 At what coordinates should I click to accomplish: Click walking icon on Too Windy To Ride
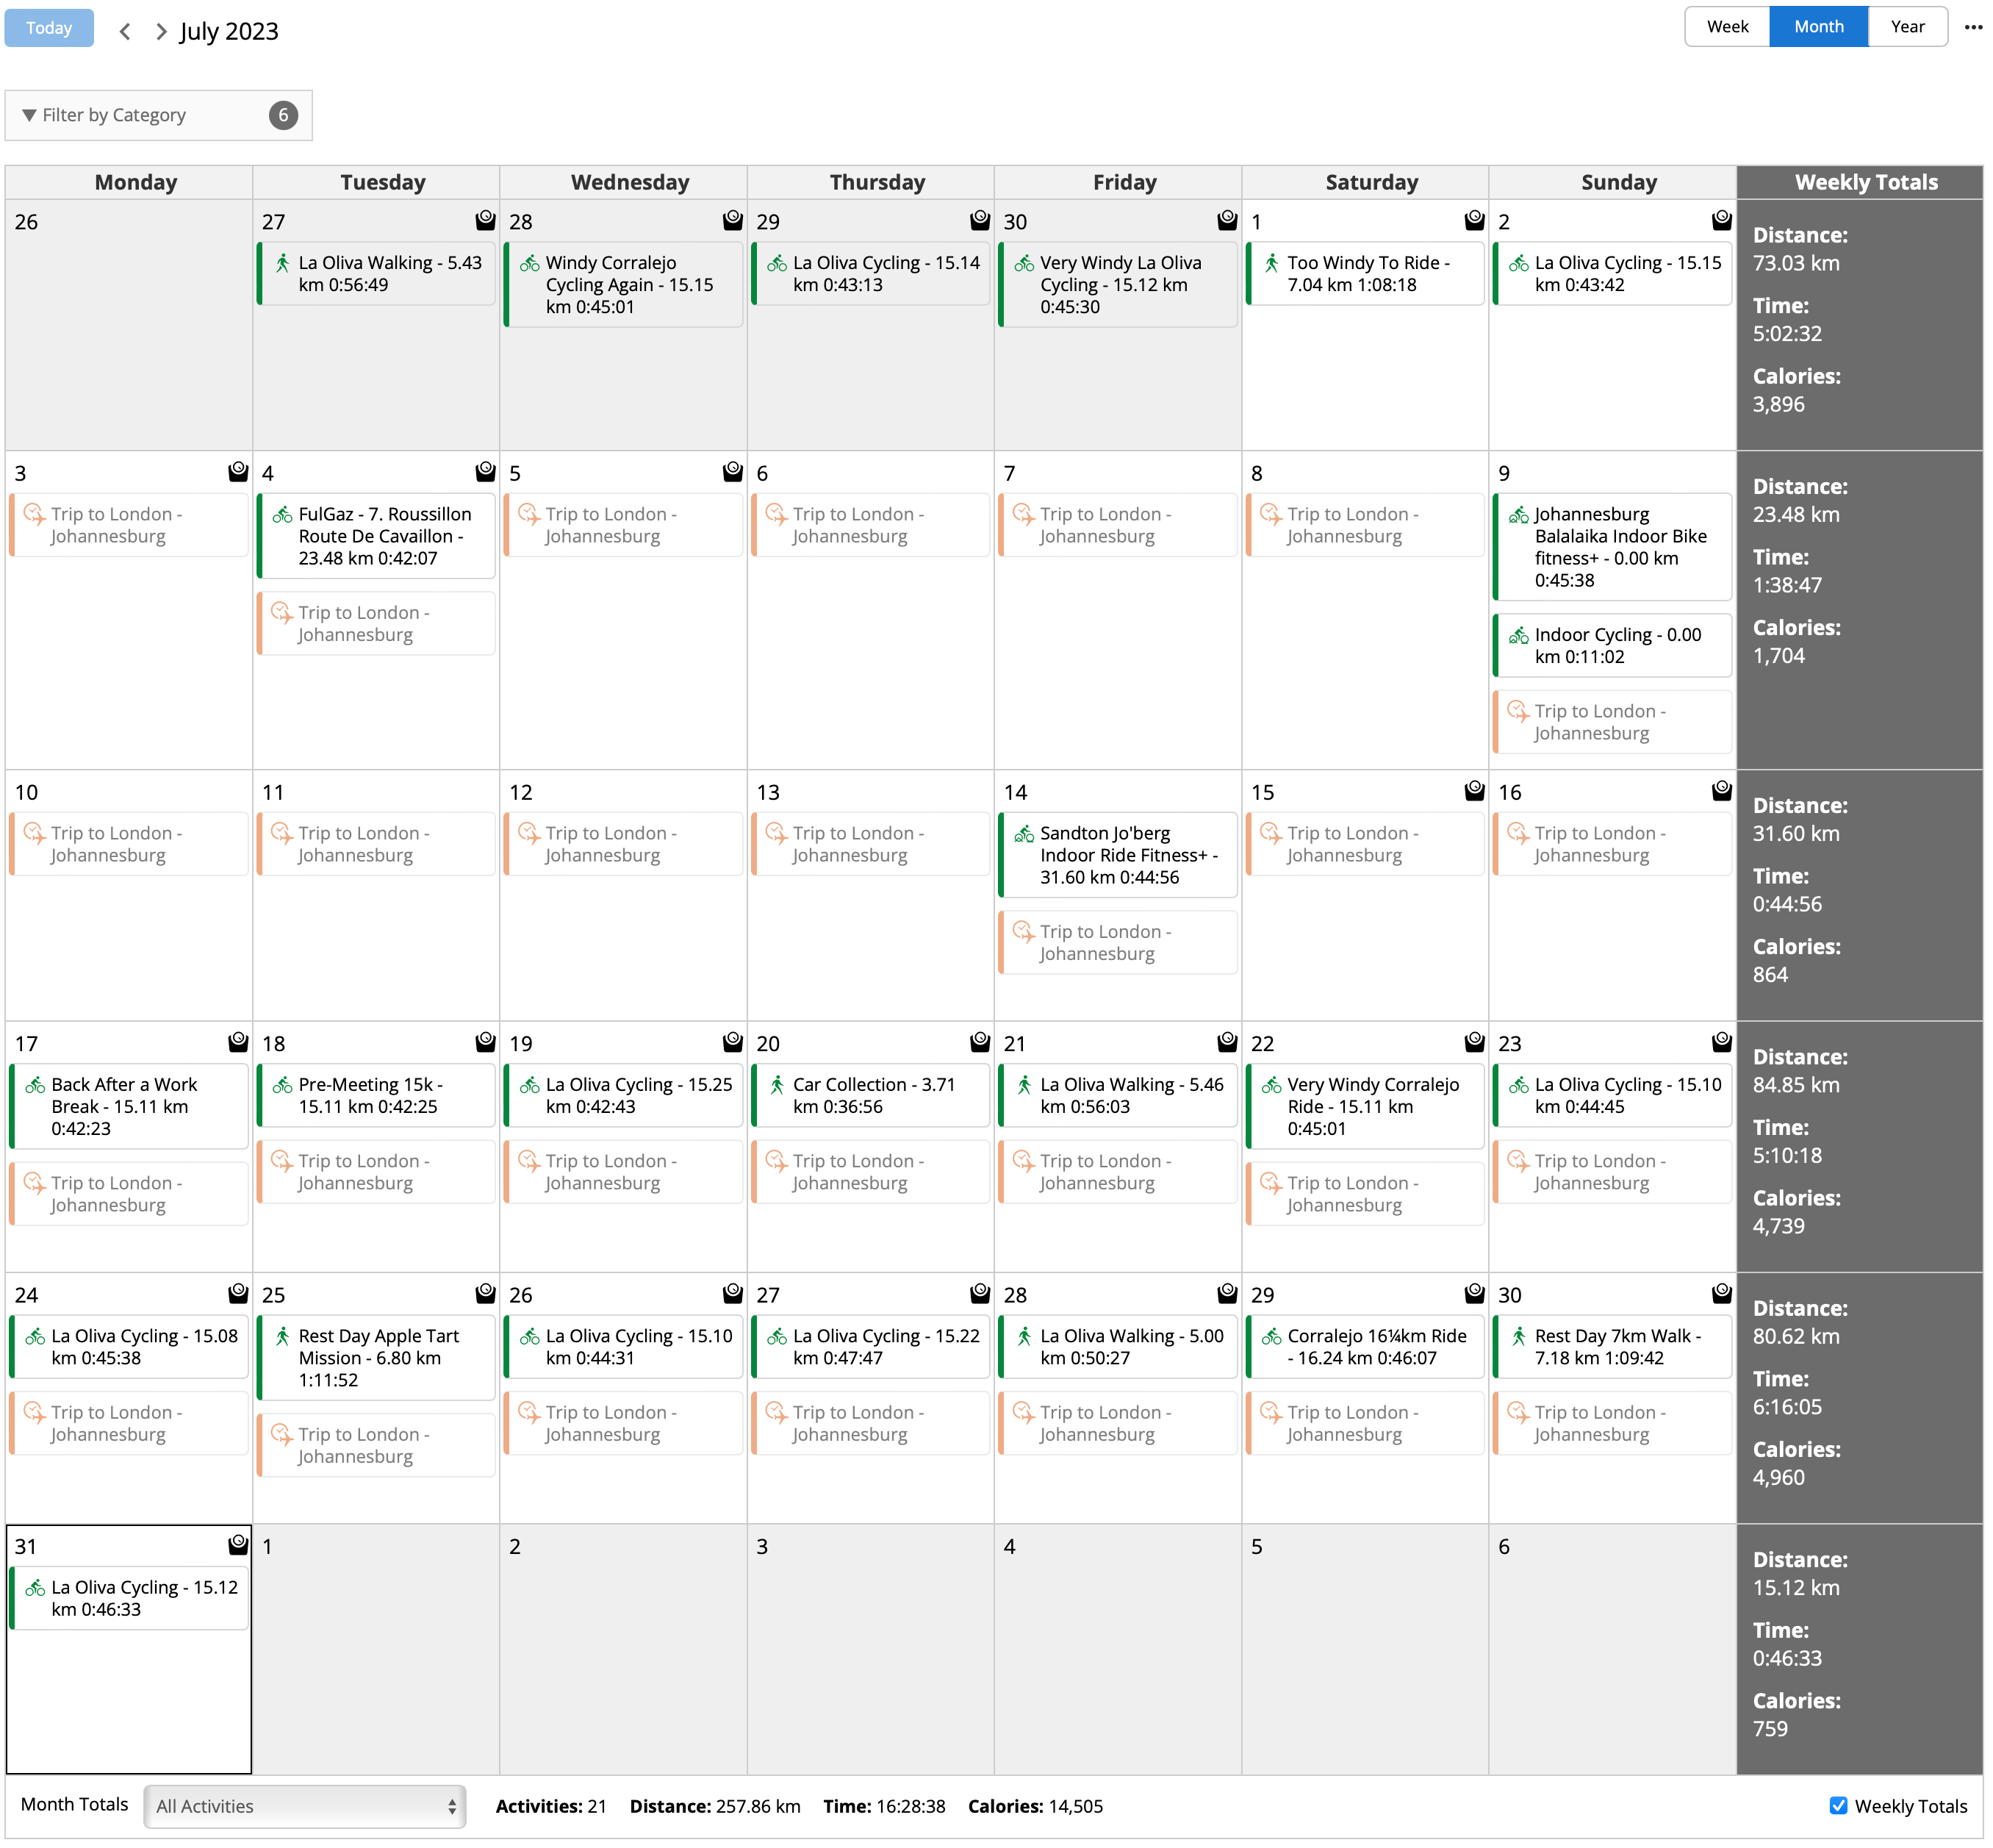point(1271,263)
